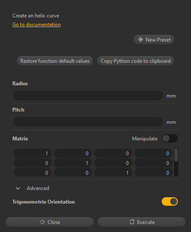Click the plus icon on New Preset
This screenshot has height=232, width=191.
pos(140,39)
